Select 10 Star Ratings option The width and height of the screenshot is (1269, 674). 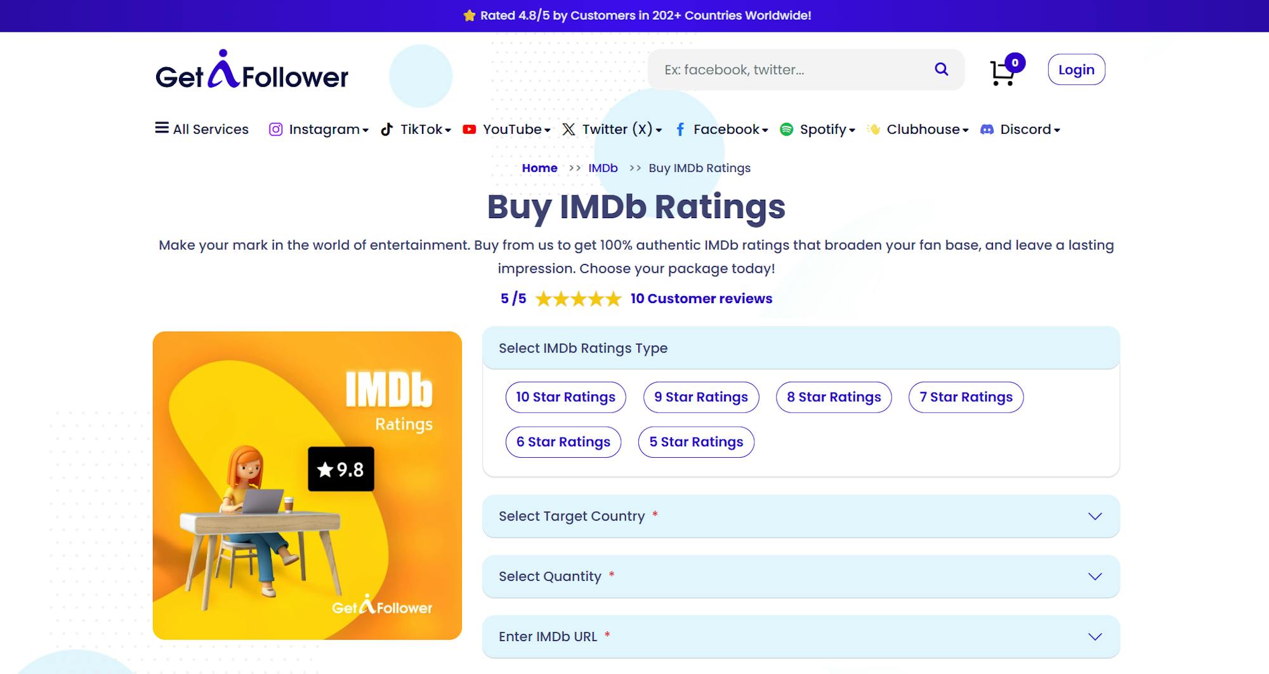(x=565, y=397)
